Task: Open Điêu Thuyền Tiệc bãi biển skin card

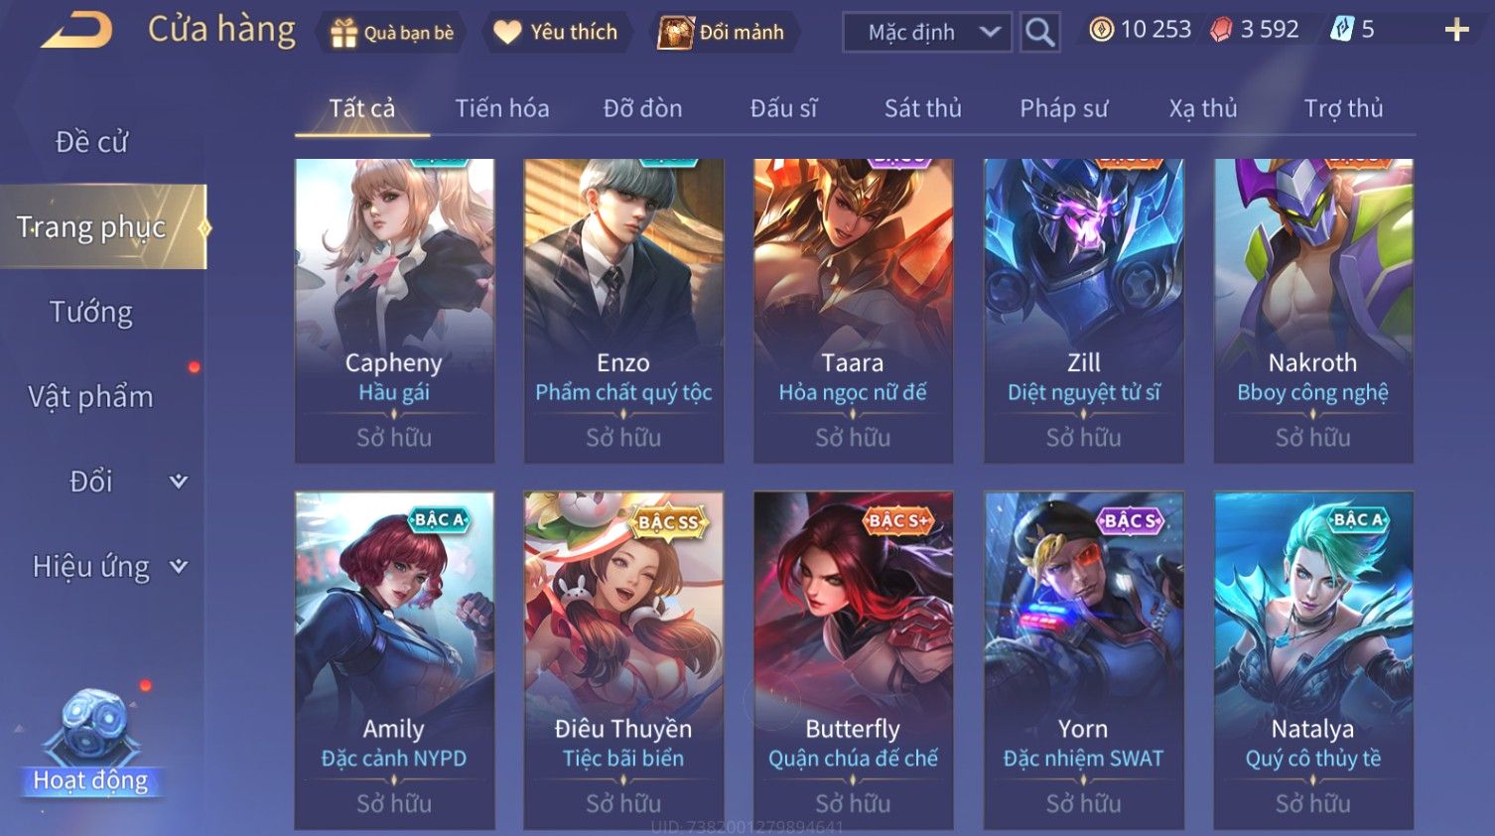Action: click(623, 660)
